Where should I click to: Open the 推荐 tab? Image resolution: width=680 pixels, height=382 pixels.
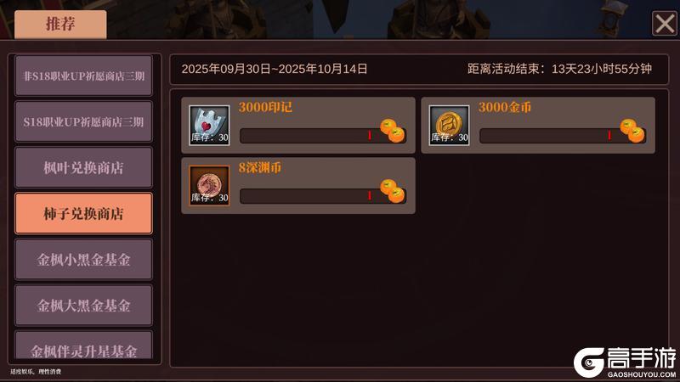pyautogui.click(x=60, y=25)
